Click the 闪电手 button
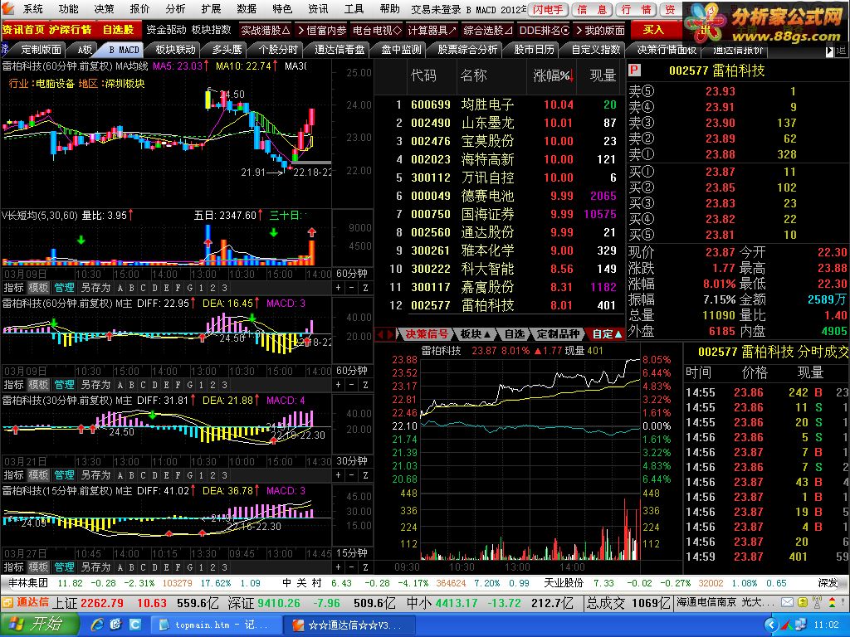The width and height of the screenshot is (850, 637). pyautogui.click(x=548, y=10)
